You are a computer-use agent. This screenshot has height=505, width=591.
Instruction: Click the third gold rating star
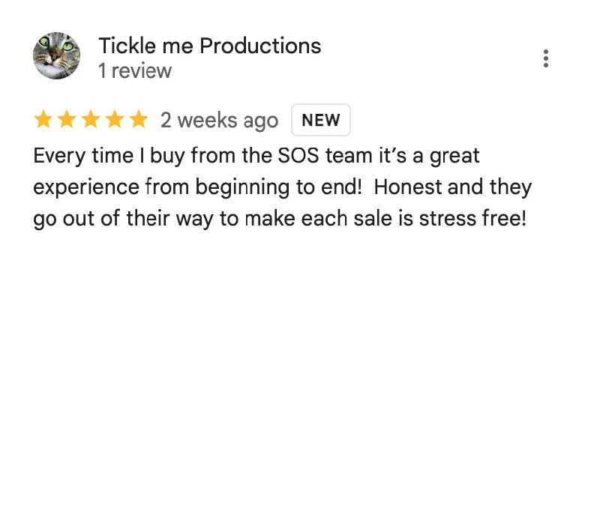coord(91,120)
